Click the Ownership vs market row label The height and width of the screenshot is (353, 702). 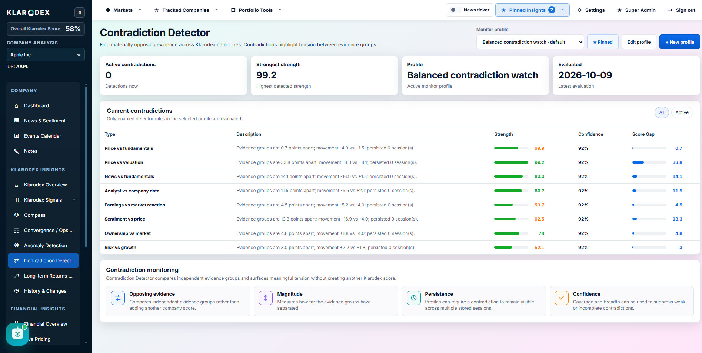[x=127, y=233]
